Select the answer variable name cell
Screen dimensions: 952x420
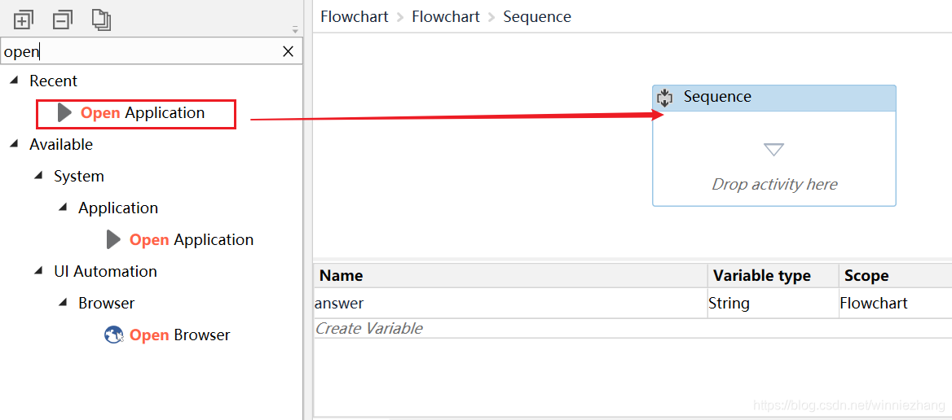510,303
